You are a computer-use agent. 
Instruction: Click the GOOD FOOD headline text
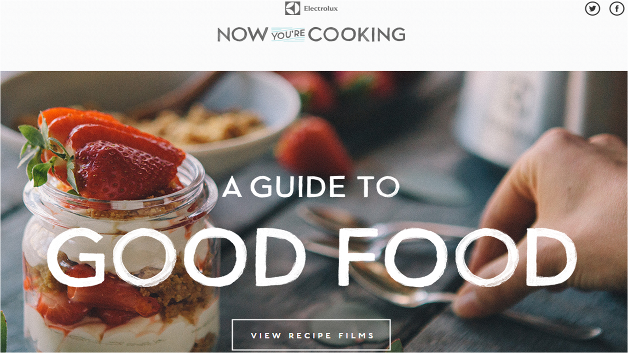311,257
